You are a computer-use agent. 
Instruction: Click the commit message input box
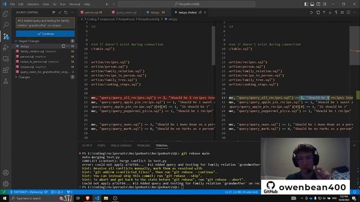[x=45, y=23]
